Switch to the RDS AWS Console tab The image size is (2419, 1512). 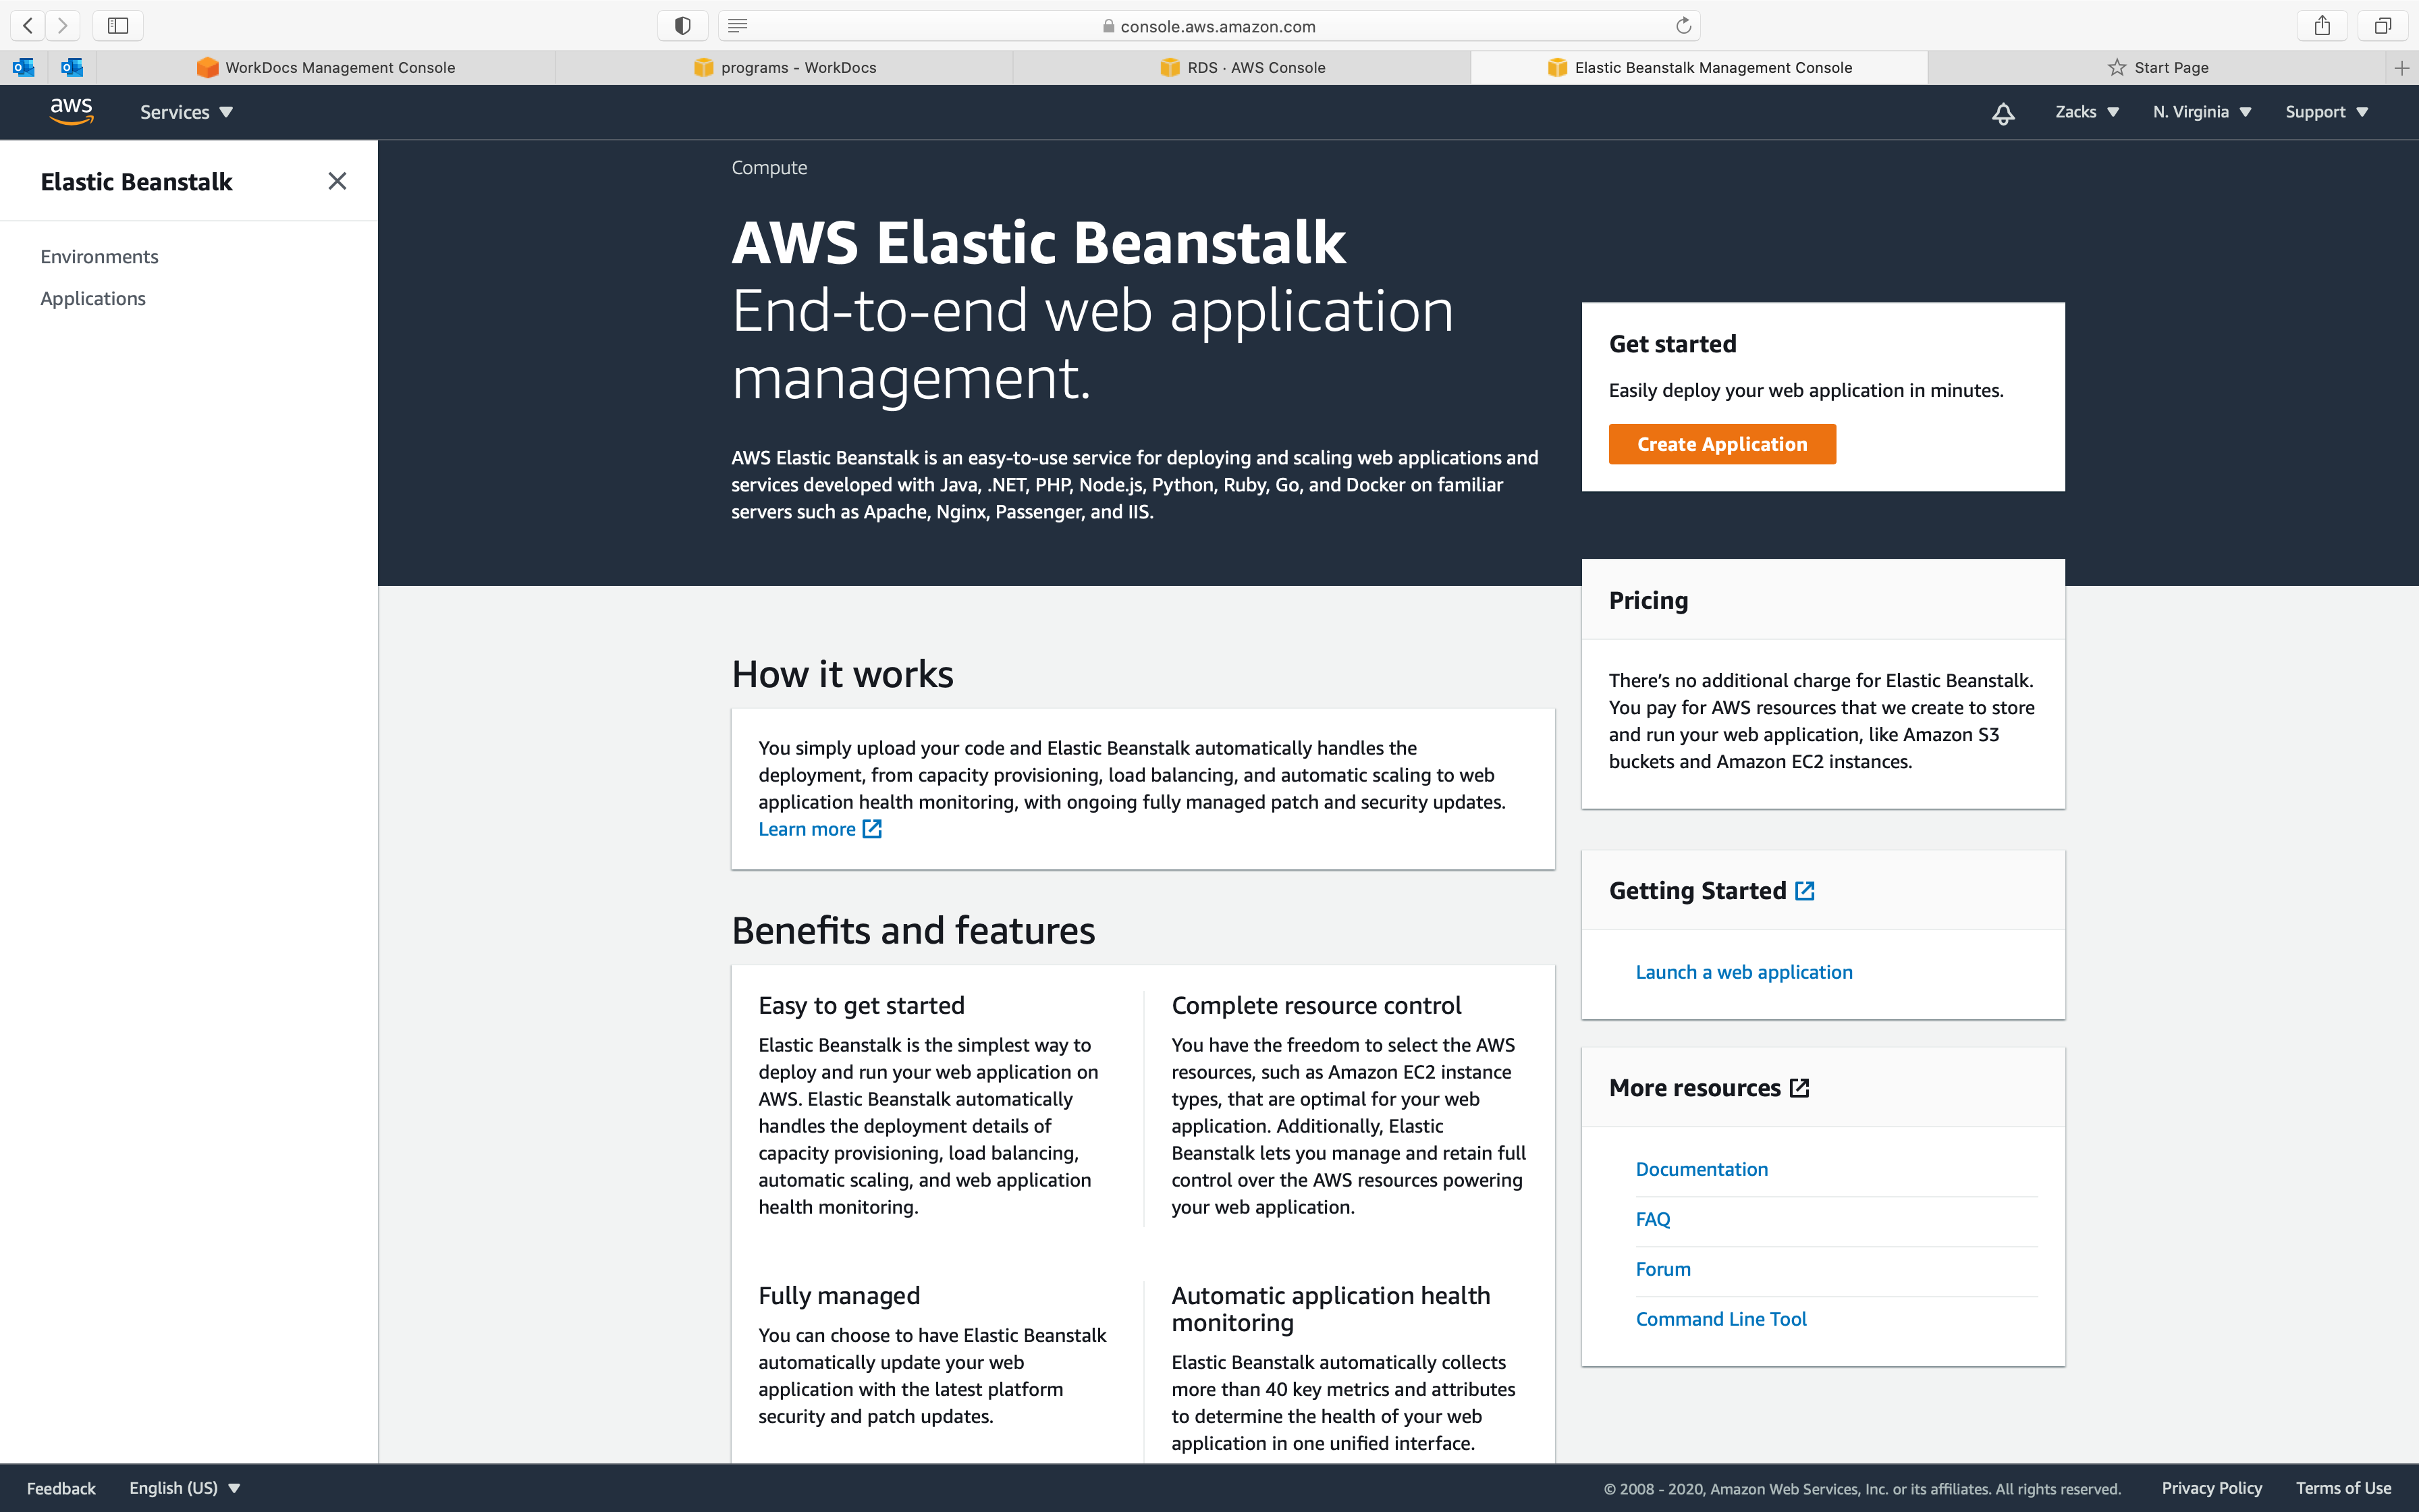1241,68
